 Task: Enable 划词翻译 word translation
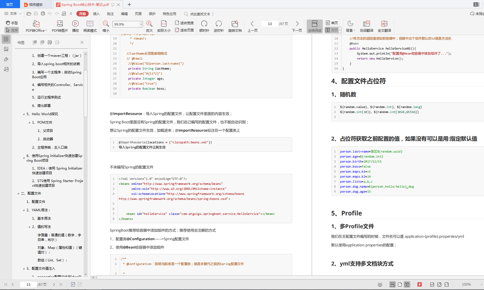point(366,26)
